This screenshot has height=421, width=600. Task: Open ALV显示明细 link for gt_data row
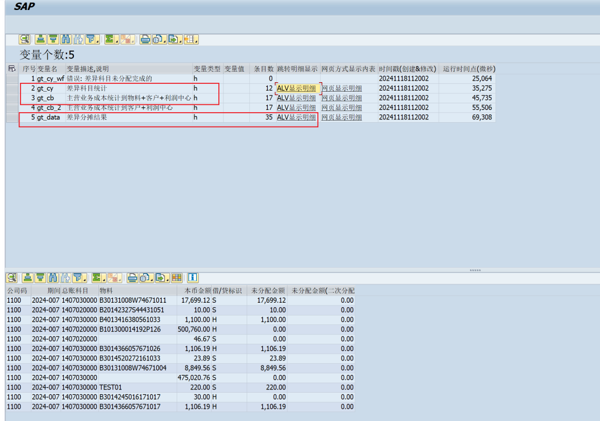pyautogui.click(x=296, y=117)
